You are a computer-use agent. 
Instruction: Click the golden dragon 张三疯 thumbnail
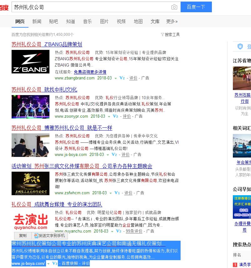(30, 183)
